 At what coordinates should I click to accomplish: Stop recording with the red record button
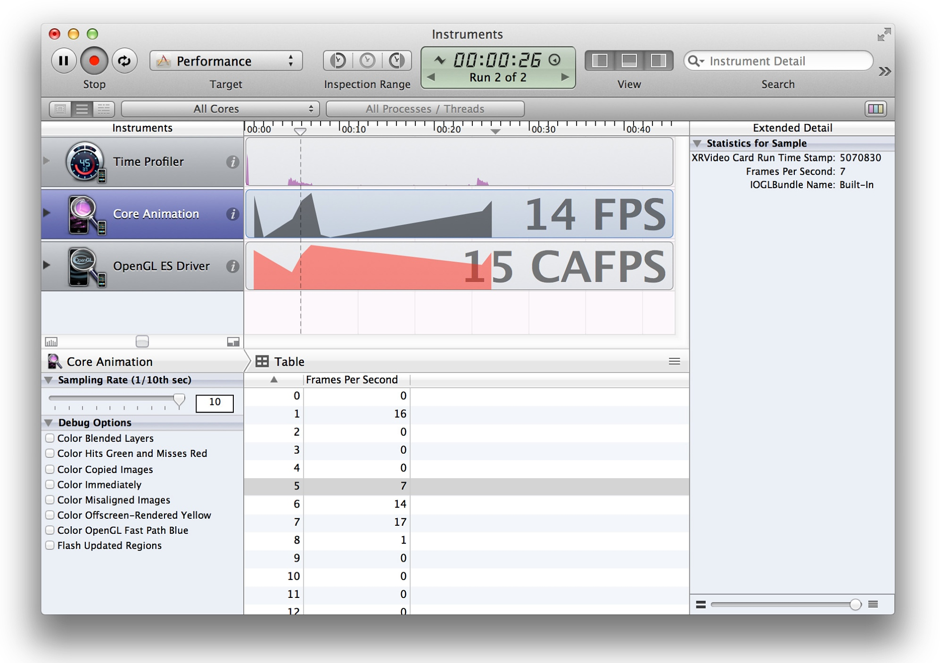click(94, 60)
